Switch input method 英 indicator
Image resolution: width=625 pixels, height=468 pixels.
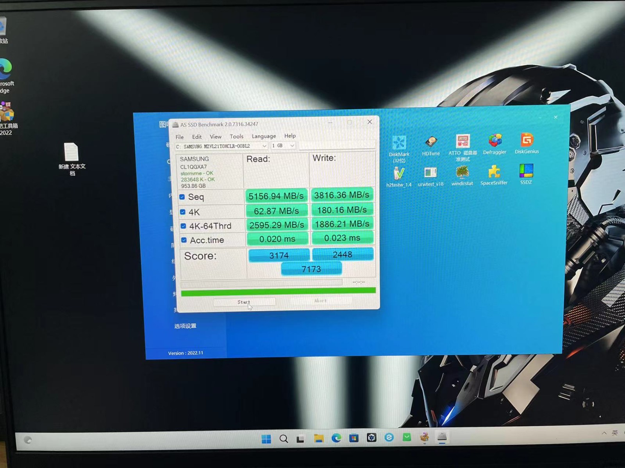point(615,432)
